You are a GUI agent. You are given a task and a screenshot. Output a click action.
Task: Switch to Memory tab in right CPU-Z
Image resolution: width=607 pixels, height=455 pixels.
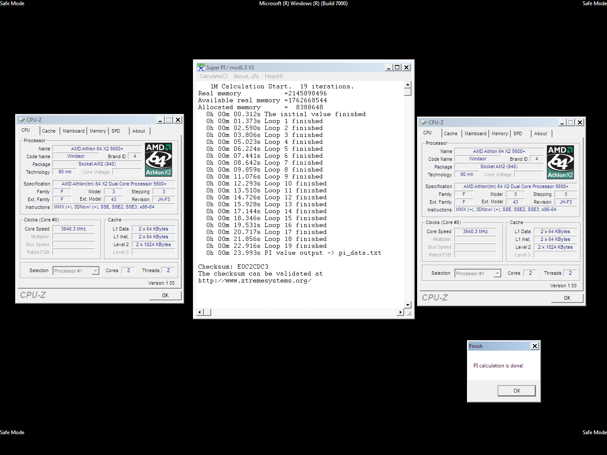pos(499,133)
